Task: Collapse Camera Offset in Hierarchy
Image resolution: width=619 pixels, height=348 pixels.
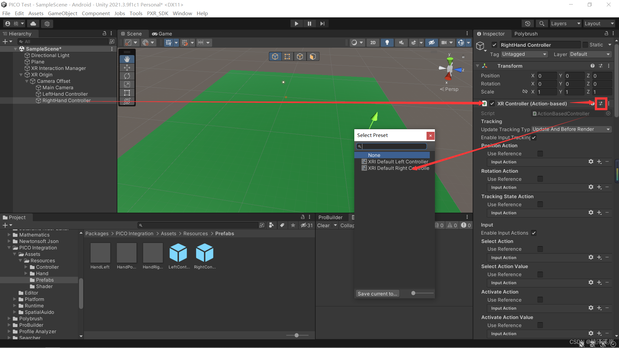Action: (27, 81)
